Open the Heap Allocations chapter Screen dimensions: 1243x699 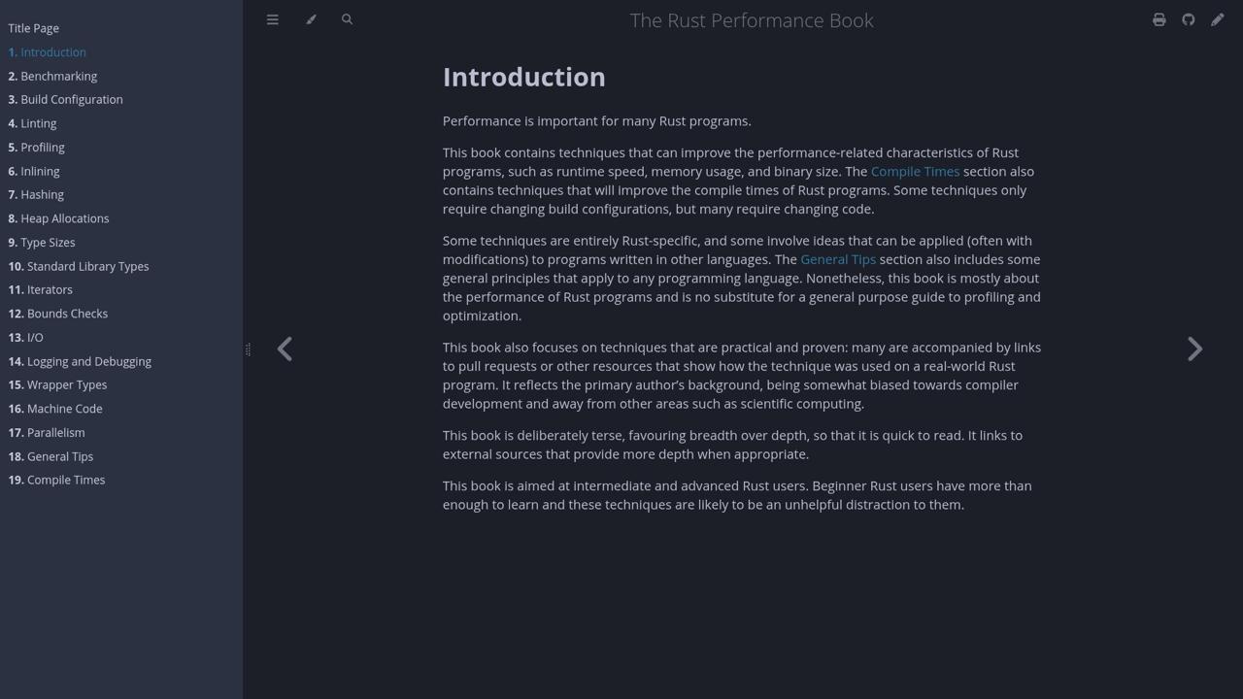click(x=64, y=218)
